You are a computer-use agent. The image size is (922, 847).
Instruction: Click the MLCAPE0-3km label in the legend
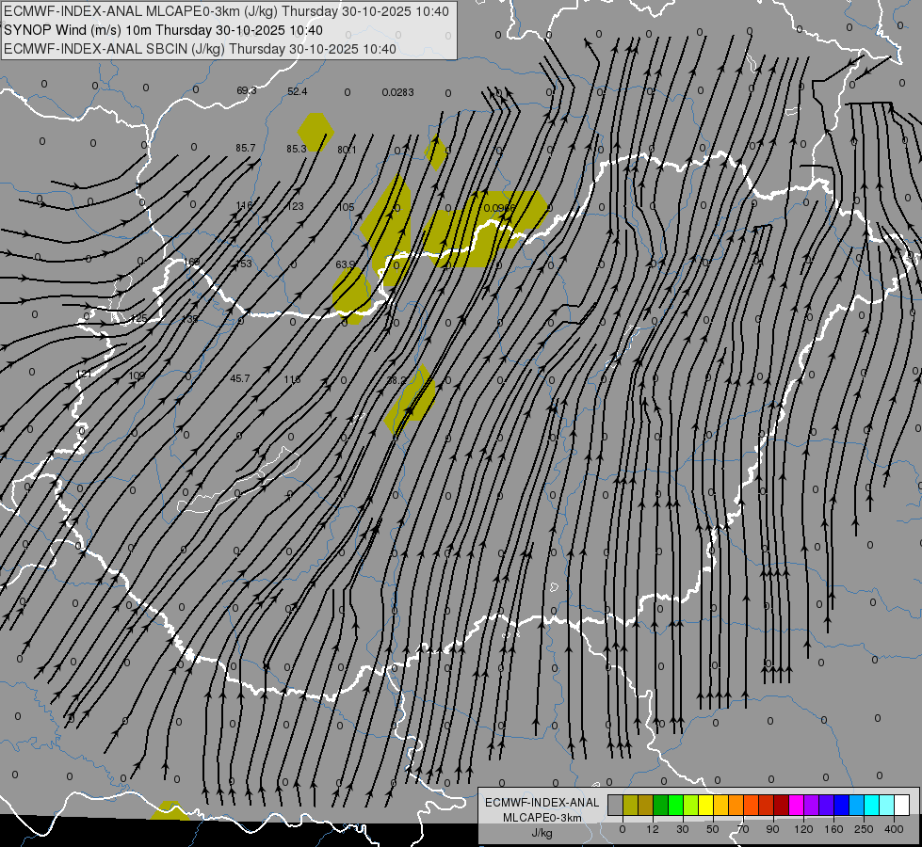click(542, 818)
